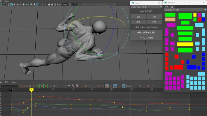
Task: Apply linear tangents in Graph Editor toolbar
Action: 57,86
